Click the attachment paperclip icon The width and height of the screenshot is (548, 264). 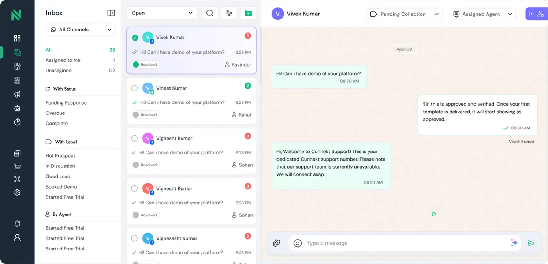tap(277, 242)
